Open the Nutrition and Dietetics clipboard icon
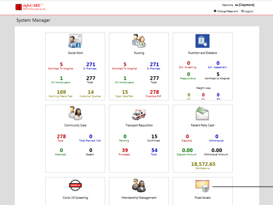The height and width of the screenshot is (205, 273). pyautogui.click(x=203, y=41)
